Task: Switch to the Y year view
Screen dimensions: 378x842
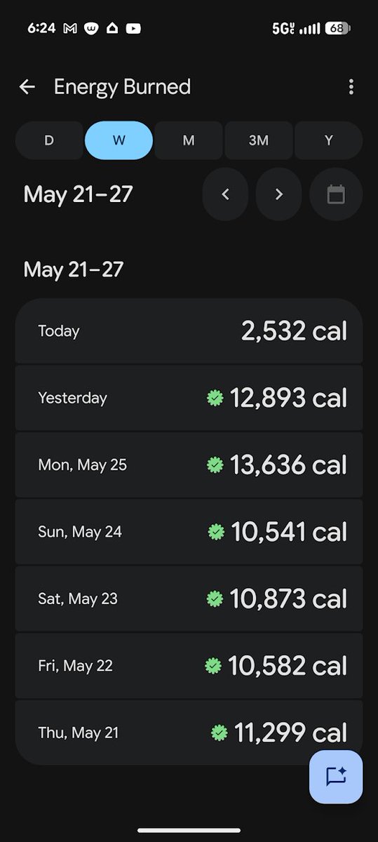Action: coord(328,140)
